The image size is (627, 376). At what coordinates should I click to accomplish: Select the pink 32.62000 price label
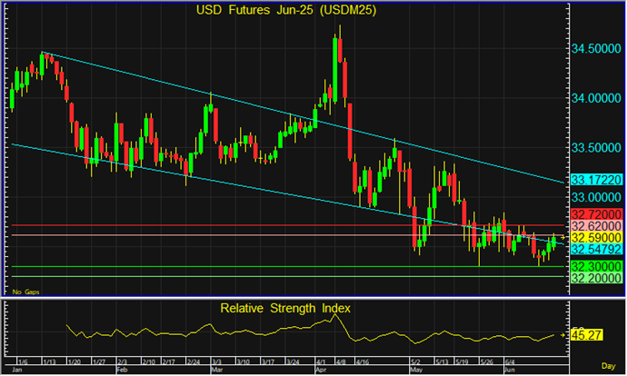tap(596, 226)
